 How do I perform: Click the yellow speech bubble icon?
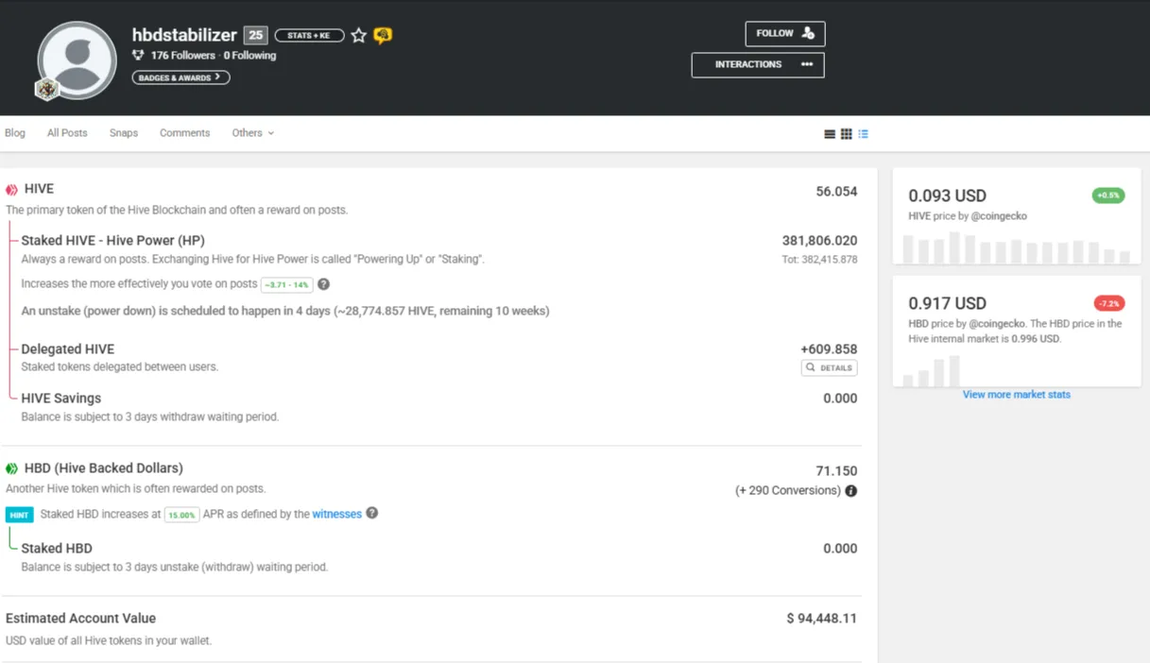(x=383, y=36)
